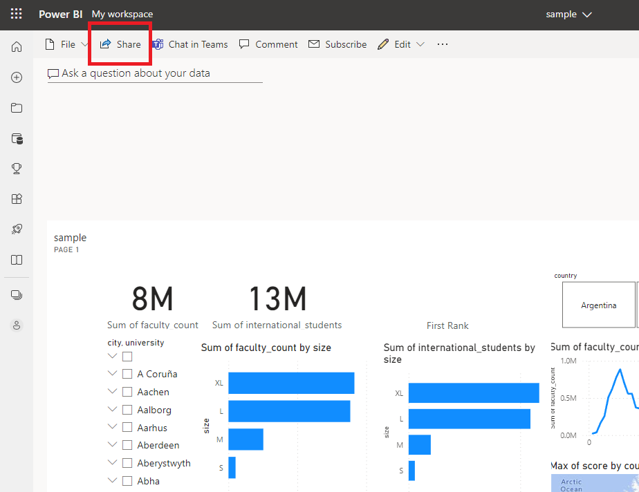Click the Create plus icon in sidebar
The width and height of the screenshot is (639, 492).
tap(17, 77)
